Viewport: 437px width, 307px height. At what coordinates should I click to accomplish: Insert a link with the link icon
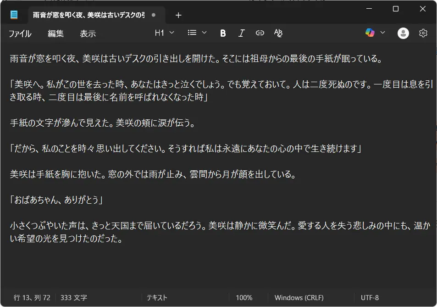pos(260,33)
